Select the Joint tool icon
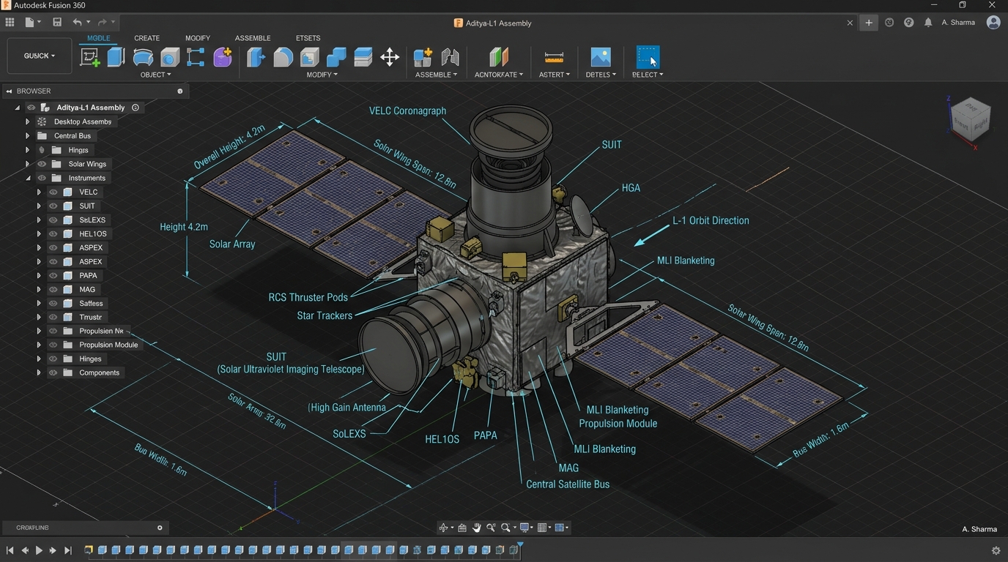Image resolution: width=1008 pixels, height=562 pixels. tap(450, 57)
